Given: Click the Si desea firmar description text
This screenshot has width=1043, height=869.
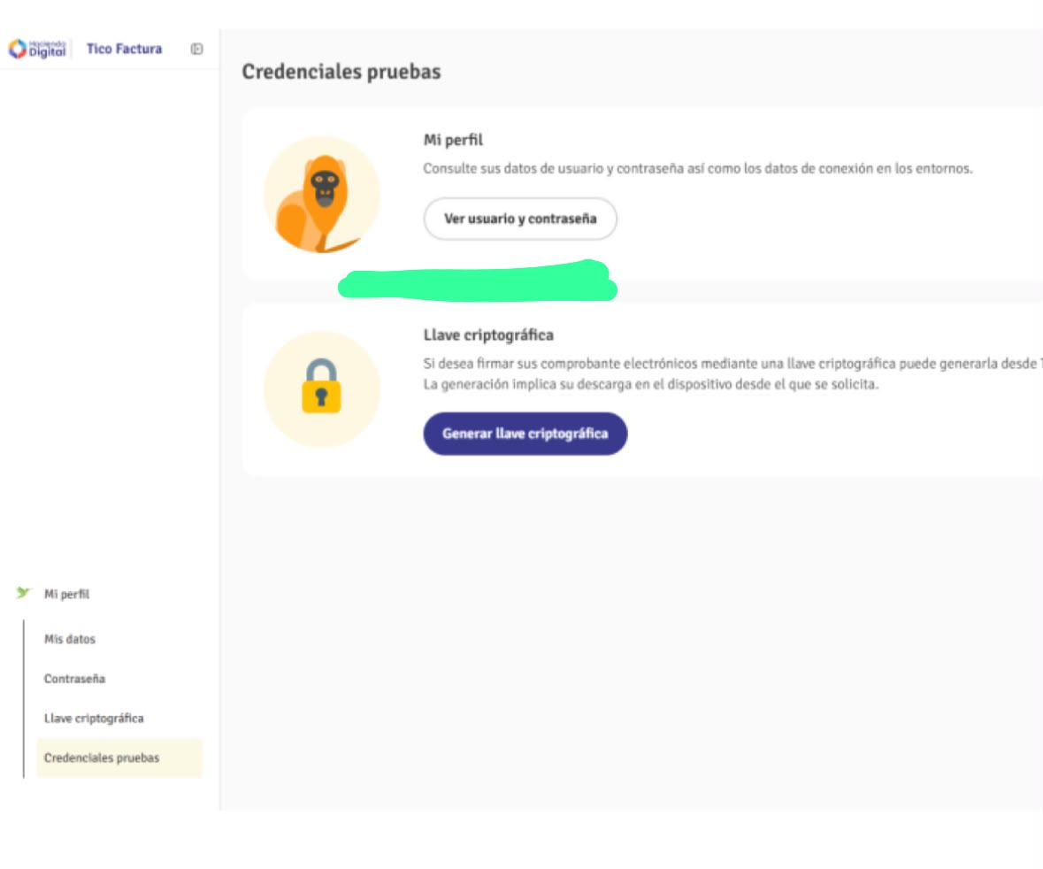Looking at the screenshot, I should [x=732, y=364].
